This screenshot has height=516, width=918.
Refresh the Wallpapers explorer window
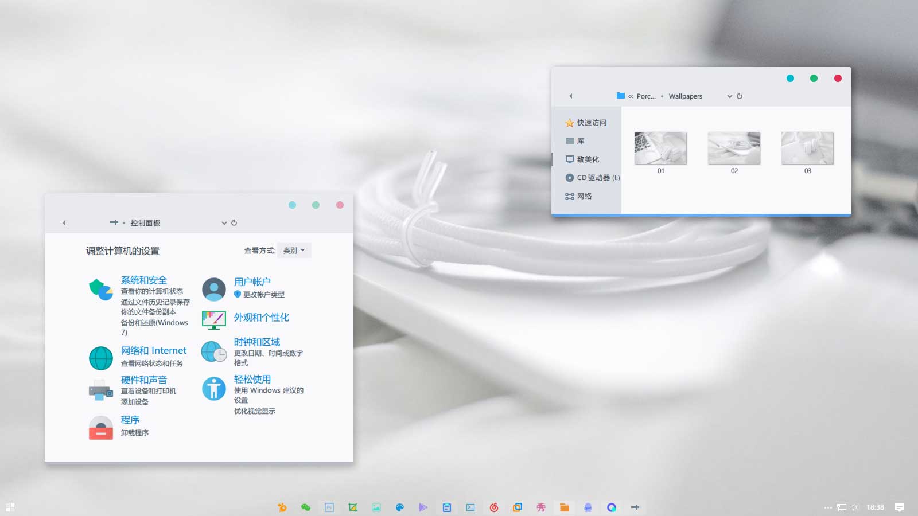click(740, 96)
